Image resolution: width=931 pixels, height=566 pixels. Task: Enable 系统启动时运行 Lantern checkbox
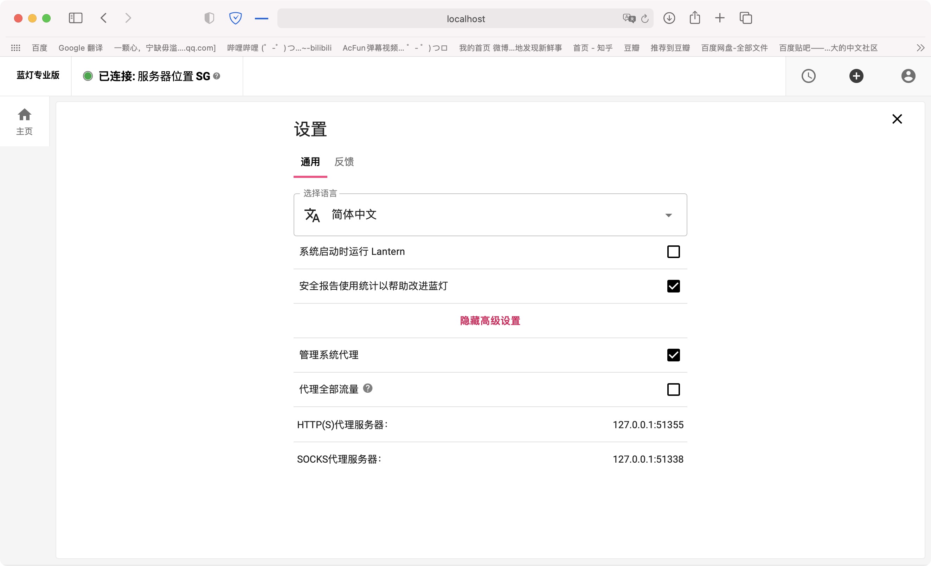pyautogui.click(x=673, y=252)
